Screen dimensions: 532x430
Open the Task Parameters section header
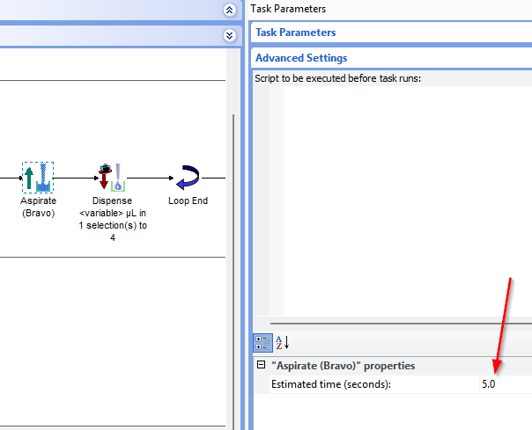295,33
